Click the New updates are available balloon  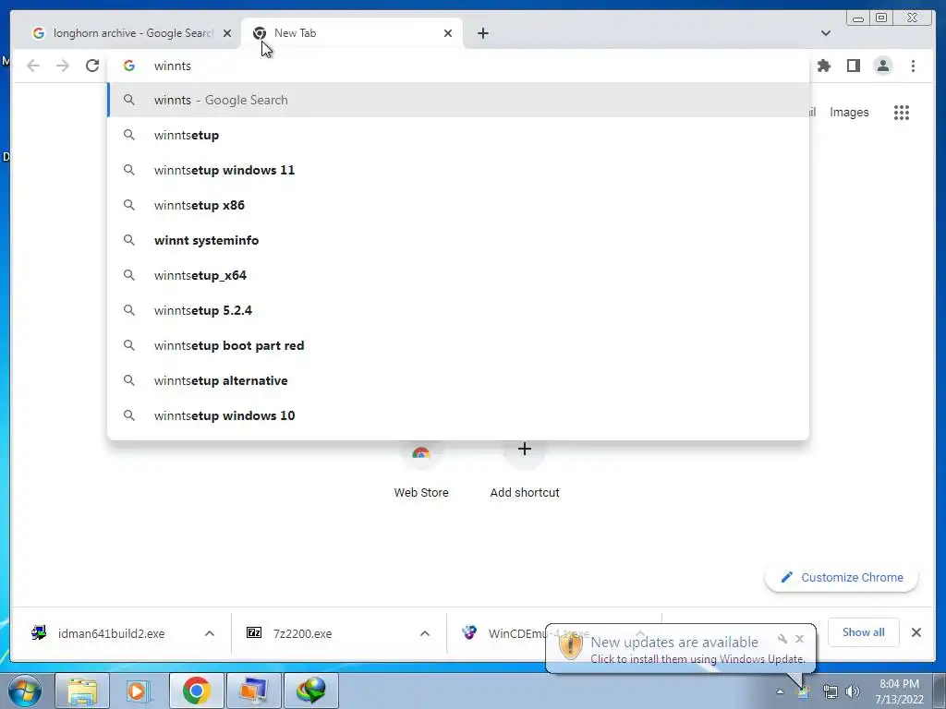[x=681, y=649]
